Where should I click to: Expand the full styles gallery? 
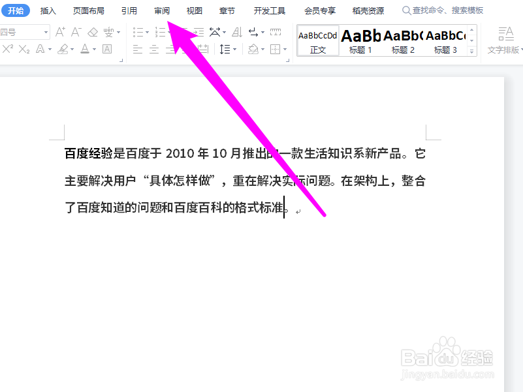pos(472,52)
